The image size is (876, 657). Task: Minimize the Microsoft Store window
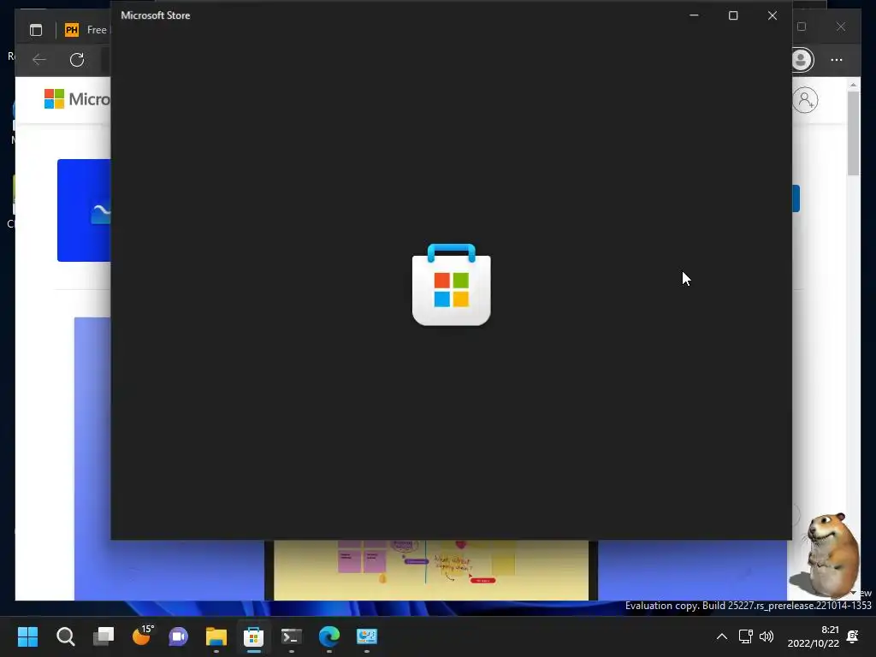[694, 15]
